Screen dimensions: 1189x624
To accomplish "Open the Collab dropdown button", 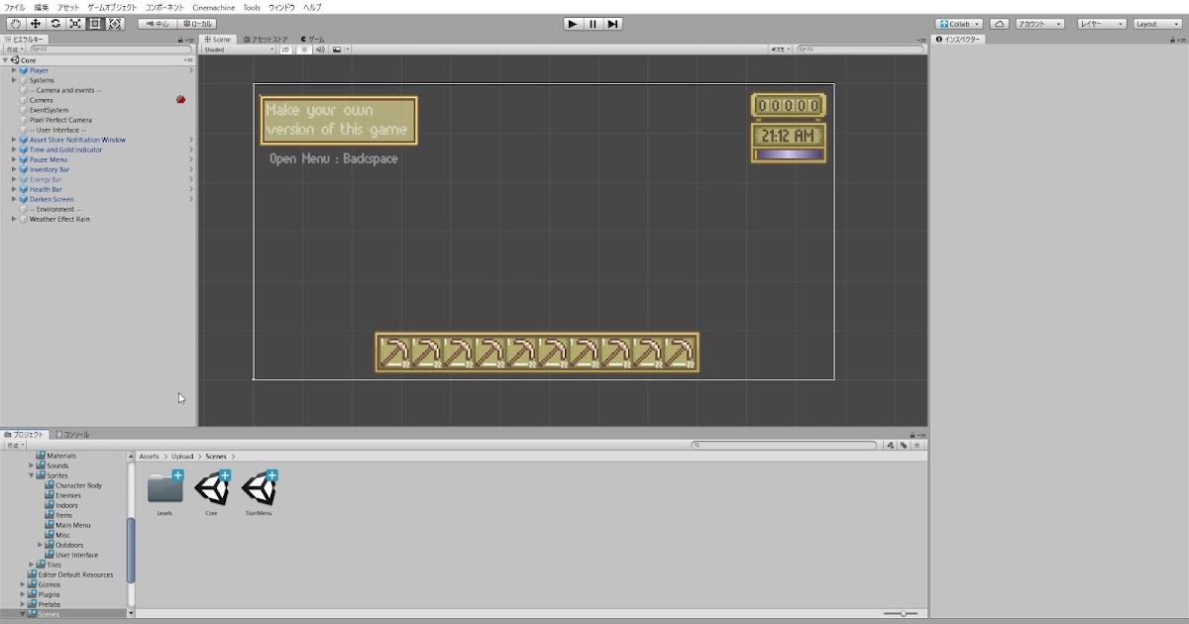I will click(957, 23).
